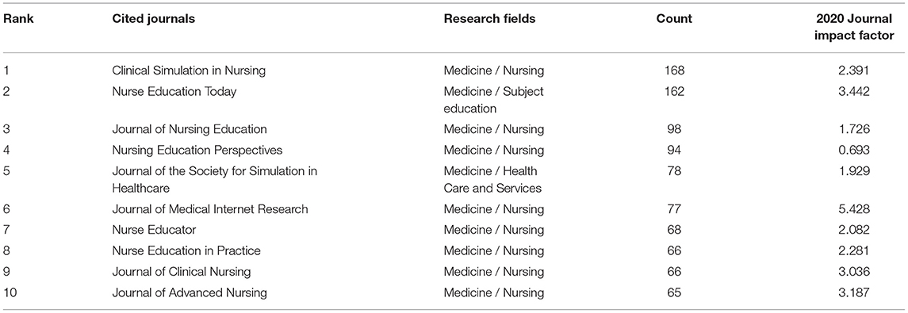Select the Nurse Educator journal cell
This screenshot has height=313, width=908.
click(x=154, y=230)
